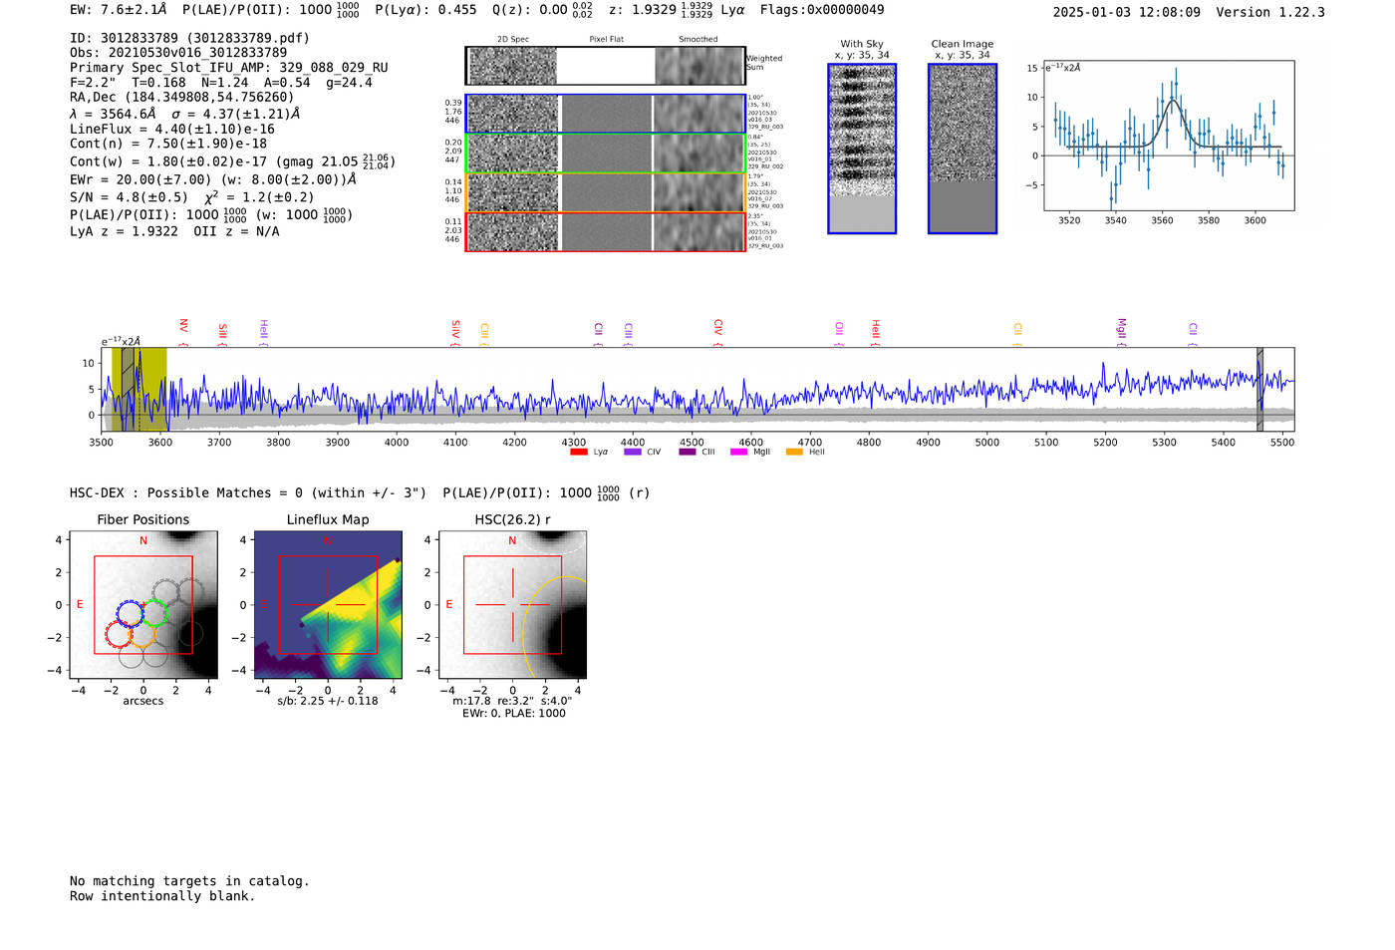Click the Cont(n) = 7.50(±1.90)e-18 line

(168, 144)
